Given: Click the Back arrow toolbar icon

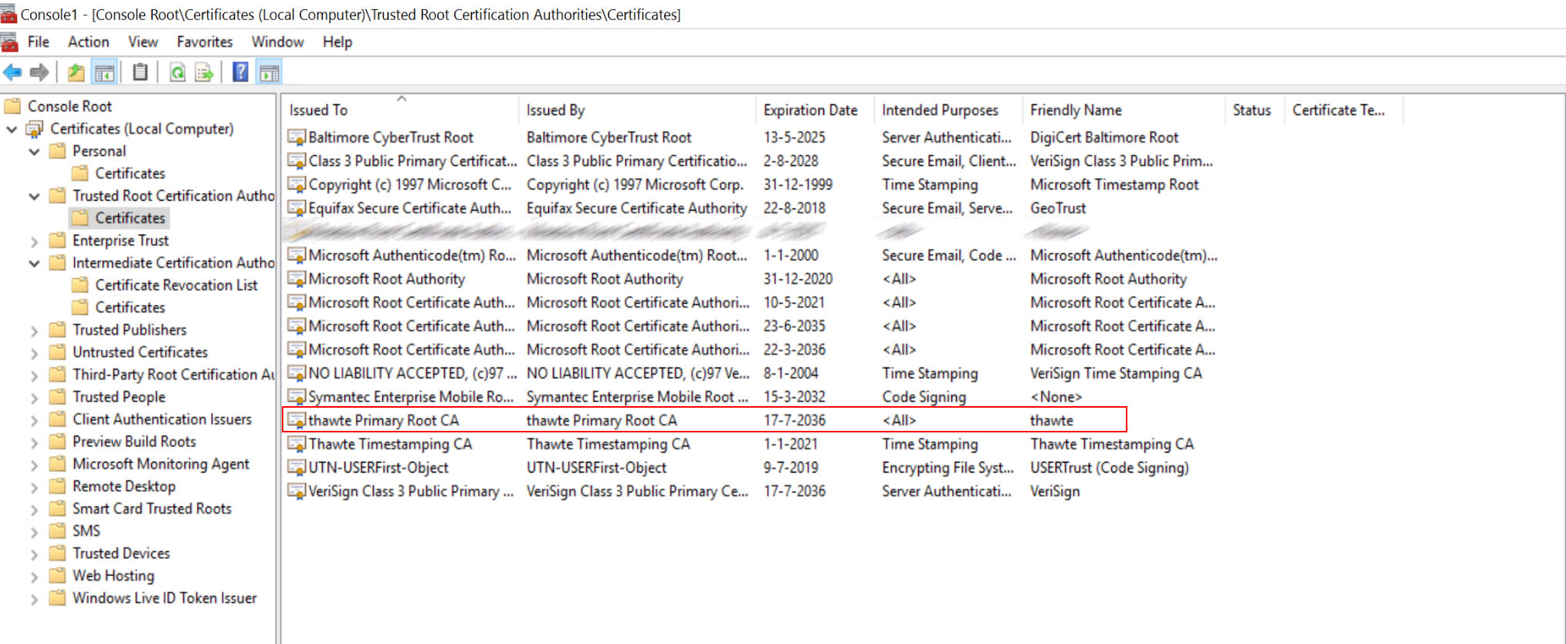Looking at the screenshot, I should coord(13,73).
